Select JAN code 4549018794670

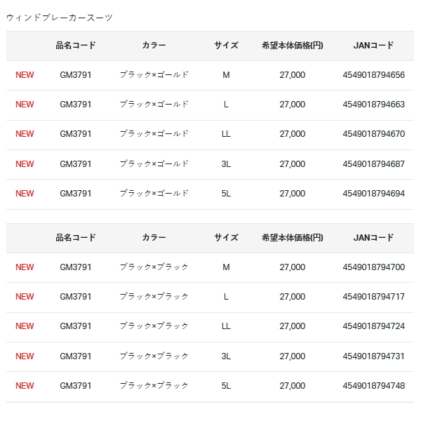[373, 134]
